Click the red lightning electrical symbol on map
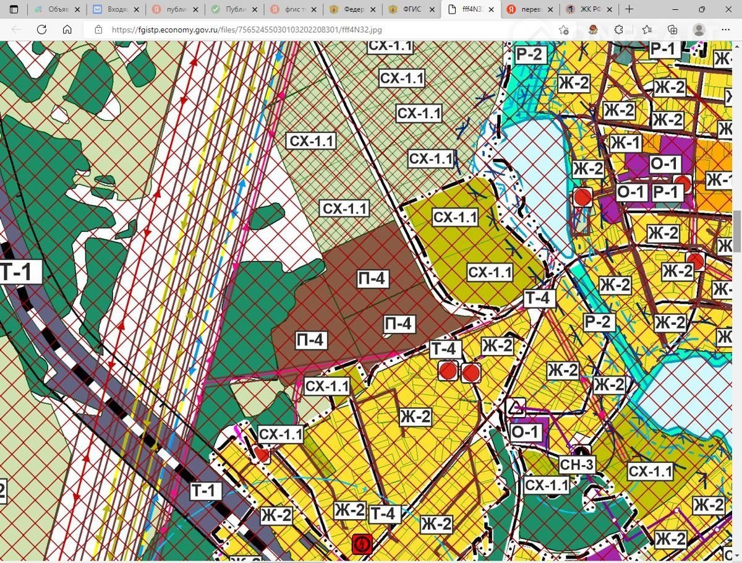Image resolution: width=742 pixels, height=563 pixels. click(361, 544)
